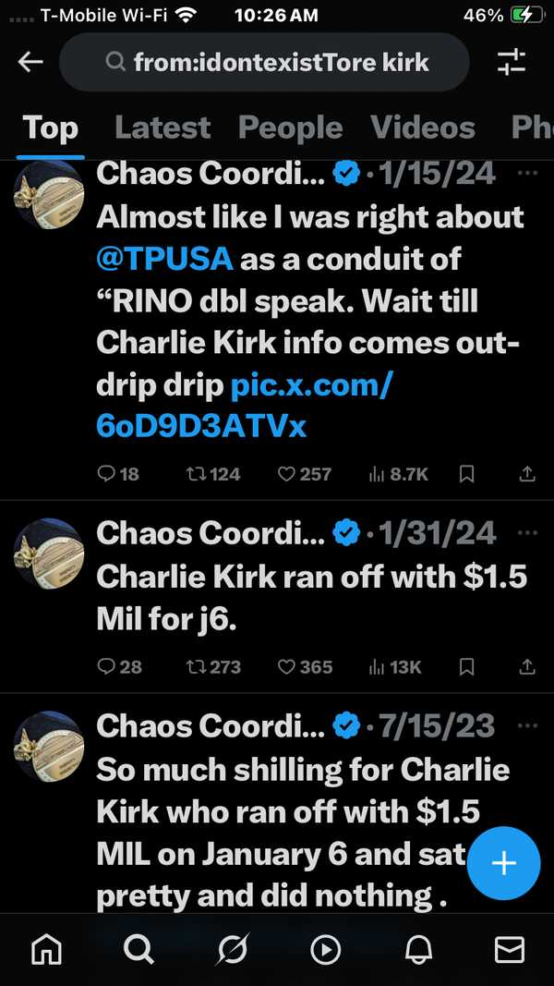Open more options on the 1/31/24 tweet
The width and height of the screenshot is (554, 986).
pyautogui.click(x=527, y=533)
